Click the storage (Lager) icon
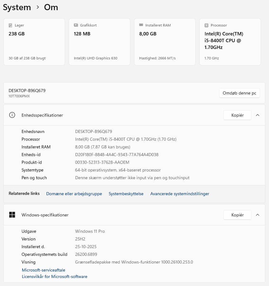This screenshot has width=269, height=286. point(10,25)
